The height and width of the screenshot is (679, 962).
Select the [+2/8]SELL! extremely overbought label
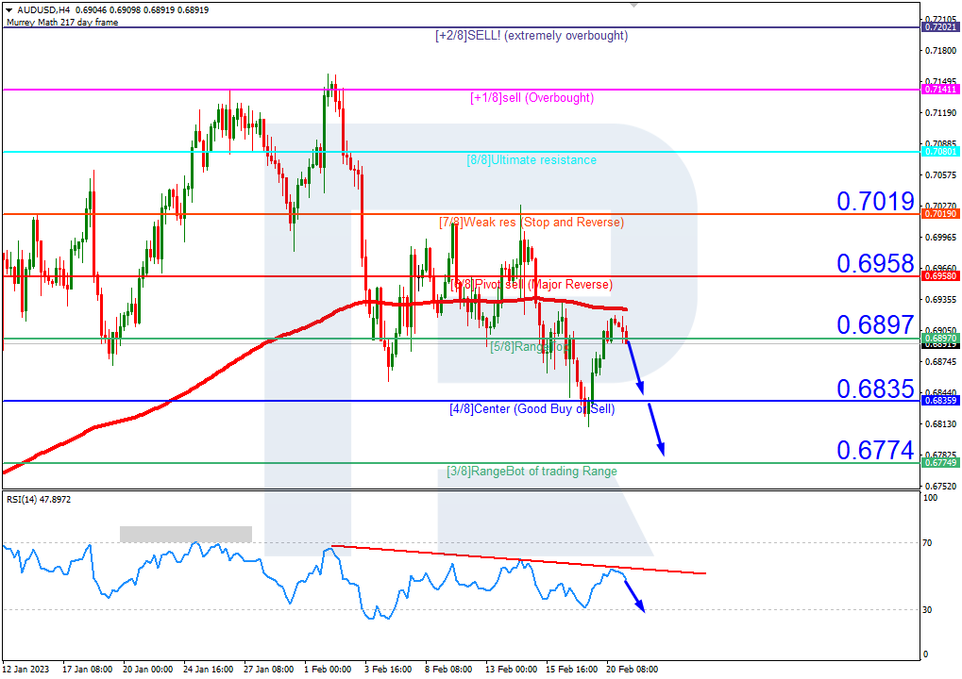coord(532,36)
